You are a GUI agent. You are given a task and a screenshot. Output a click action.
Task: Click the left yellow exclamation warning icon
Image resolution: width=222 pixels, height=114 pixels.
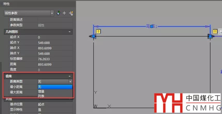pos(98,31)
